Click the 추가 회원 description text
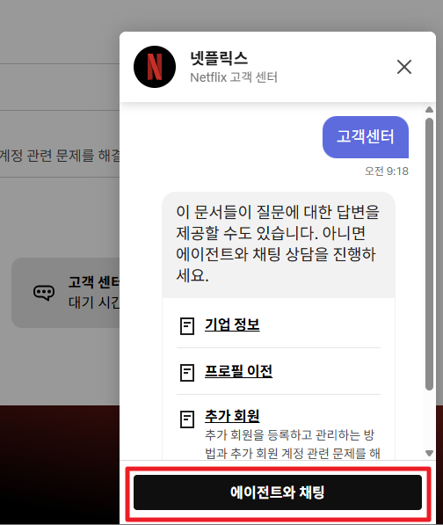This screenshot has width=443, height=525. [293, 444]
